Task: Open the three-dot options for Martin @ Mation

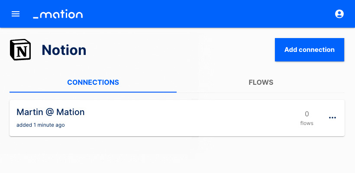Action: (x=332, y=118)
